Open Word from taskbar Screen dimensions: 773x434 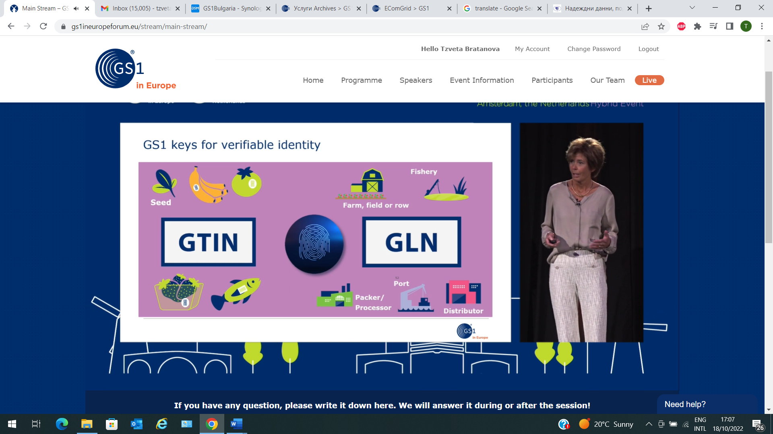pos(236,424)
